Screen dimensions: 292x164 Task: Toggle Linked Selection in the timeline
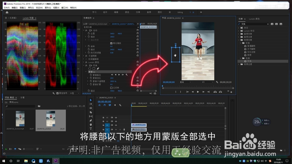[x=110, y=105]
